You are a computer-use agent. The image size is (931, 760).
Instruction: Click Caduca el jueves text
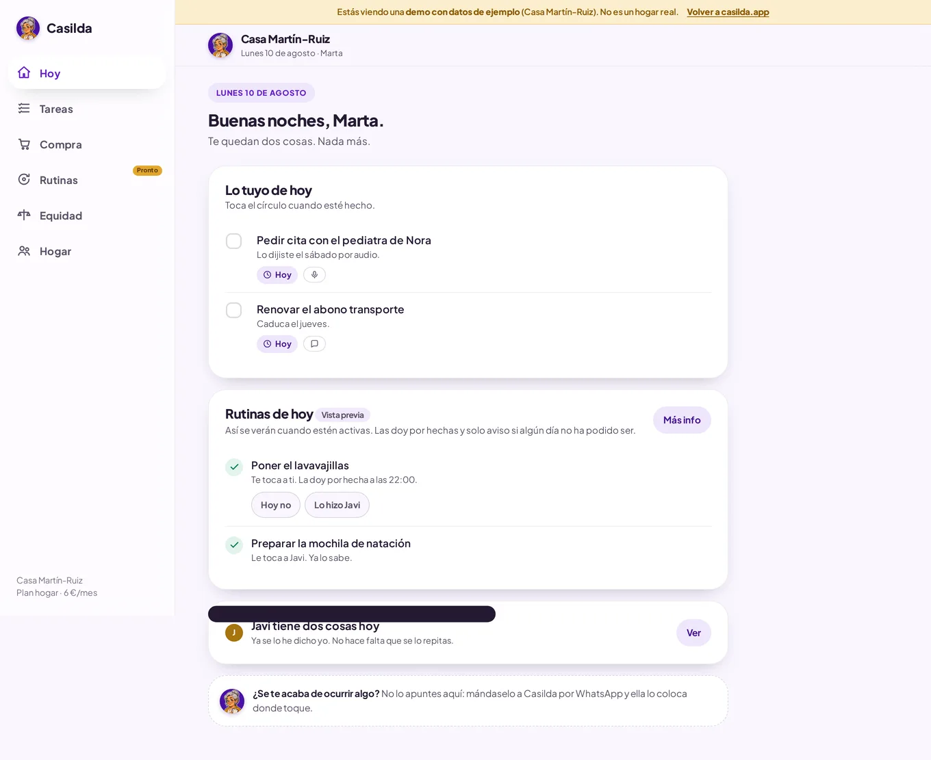pos(293,324)
